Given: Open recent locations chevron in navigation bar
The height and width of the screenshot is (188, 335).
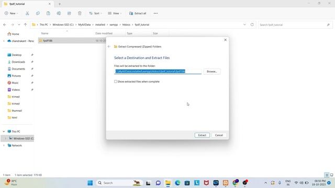Looking at the screenshot, I should [x=19, y=25].
